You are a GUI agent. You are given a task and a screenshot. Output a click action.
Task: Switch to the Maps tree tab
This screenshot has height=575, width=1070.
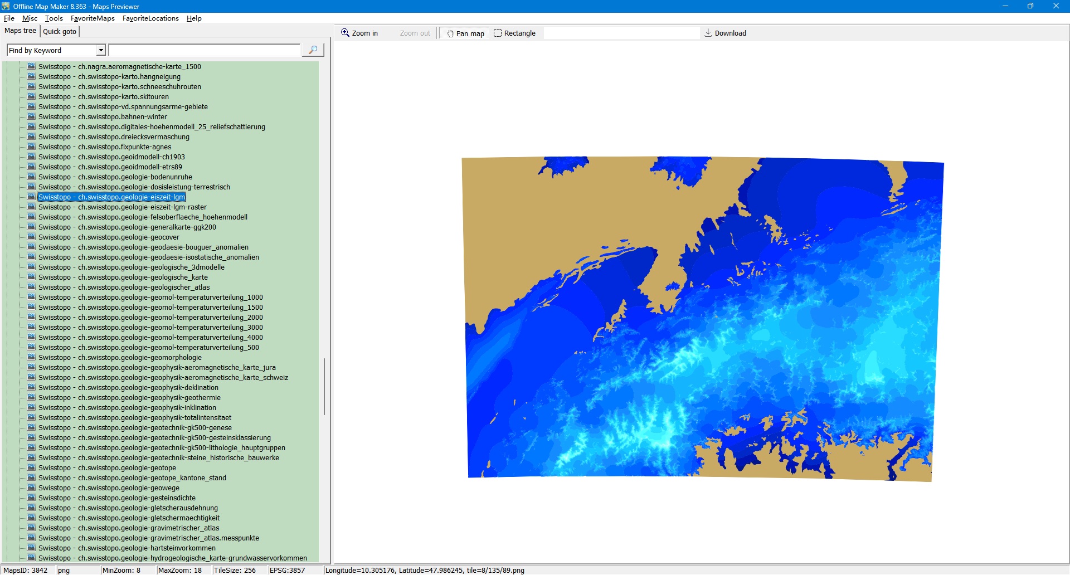[20, 31]
